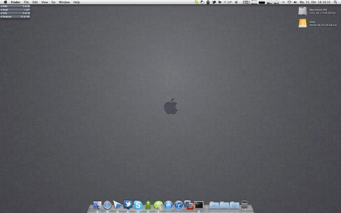Select the Macintosh HD drive icon
This screenshot has width=341, height=213.
point(303,11)
